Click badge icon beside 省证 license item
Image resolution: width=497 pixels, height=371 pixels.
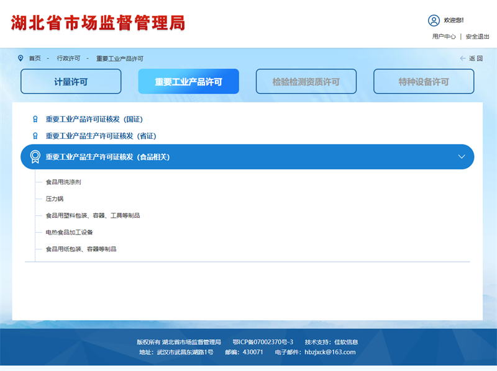click(x=35, y=136)
